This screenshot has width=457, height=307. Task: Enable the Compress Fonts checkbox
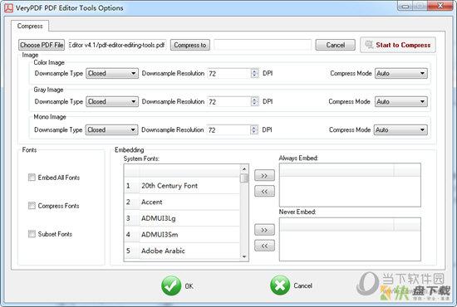pyautogui.click(x=32, y=206)
